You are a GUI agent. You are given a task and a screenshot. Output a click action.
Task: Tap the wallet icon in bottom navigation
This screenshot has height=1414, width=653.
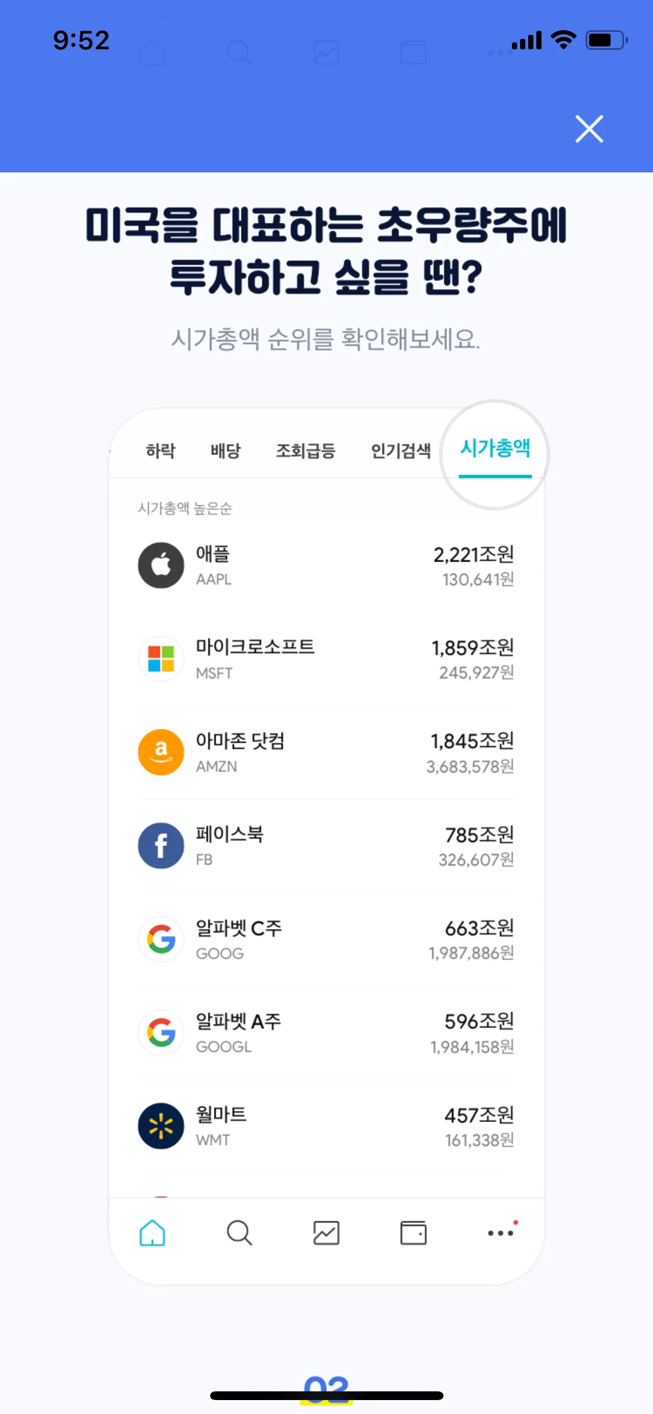(413, 1232)
